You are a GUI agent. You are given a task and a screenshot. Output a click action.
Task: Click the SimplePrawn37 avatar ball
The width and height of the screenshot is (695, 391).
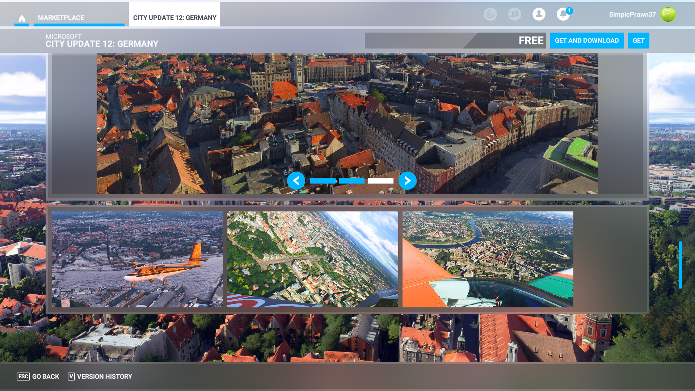pyautogui.click(x=668, y=14)
